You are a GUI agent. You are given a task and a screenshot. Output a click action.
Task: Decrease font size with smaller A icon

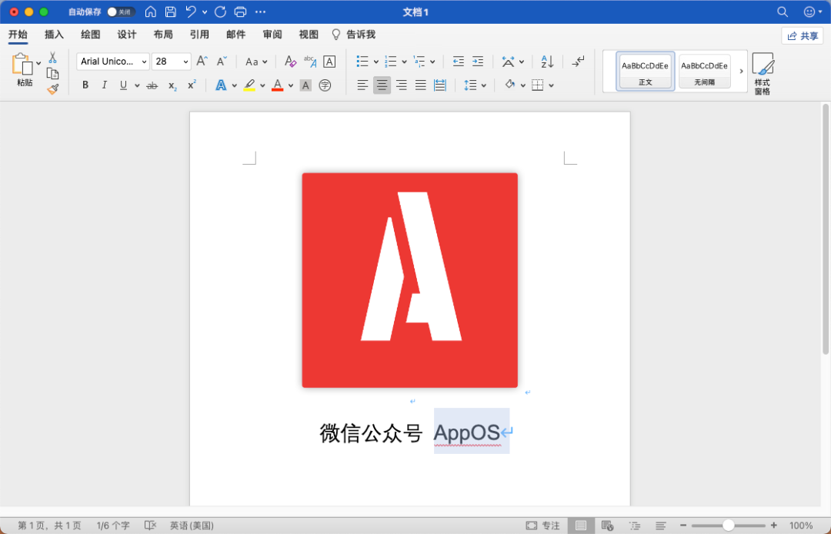[222, 62]
